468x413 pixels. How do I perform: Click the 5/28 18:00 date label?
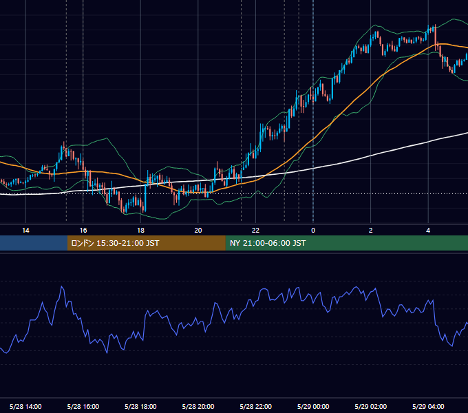140,406
